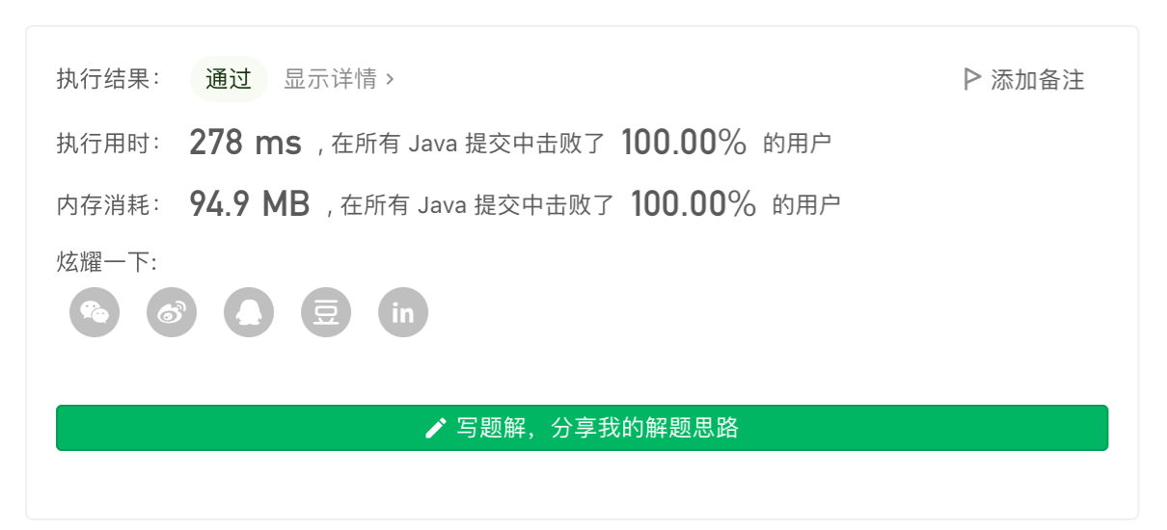Share result via the QQ penguin icon
1167x530 pixels.
point(249,312)
